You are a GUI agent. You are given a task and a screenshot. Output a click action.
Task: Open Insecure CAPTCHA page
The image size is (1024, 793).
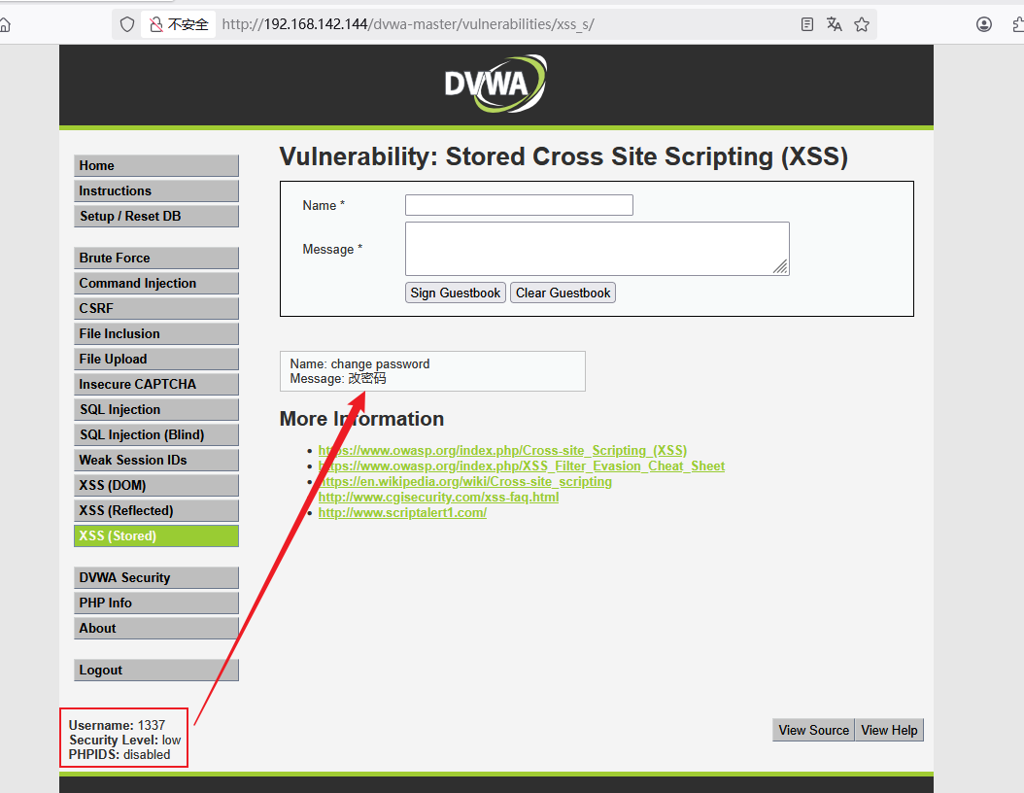pos(156,384)
